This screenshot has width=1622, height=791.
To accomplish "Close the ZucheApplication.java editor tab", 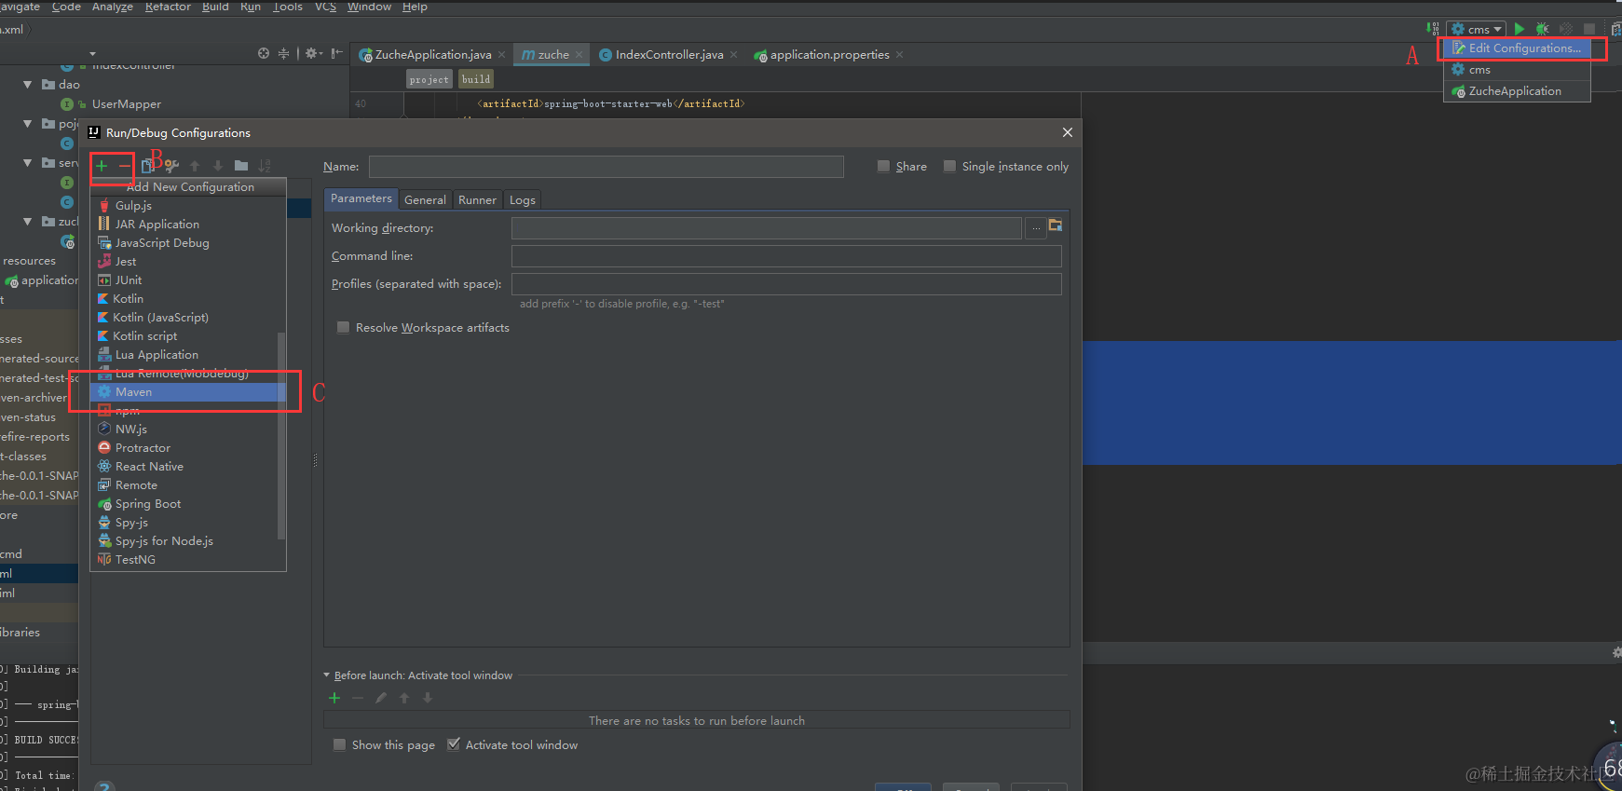I will click(x=502, y=54).
